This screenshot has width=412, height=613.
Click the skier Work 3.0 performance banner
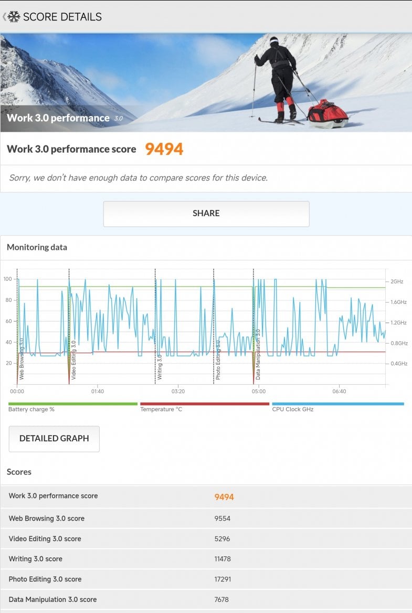click(206, 82)
